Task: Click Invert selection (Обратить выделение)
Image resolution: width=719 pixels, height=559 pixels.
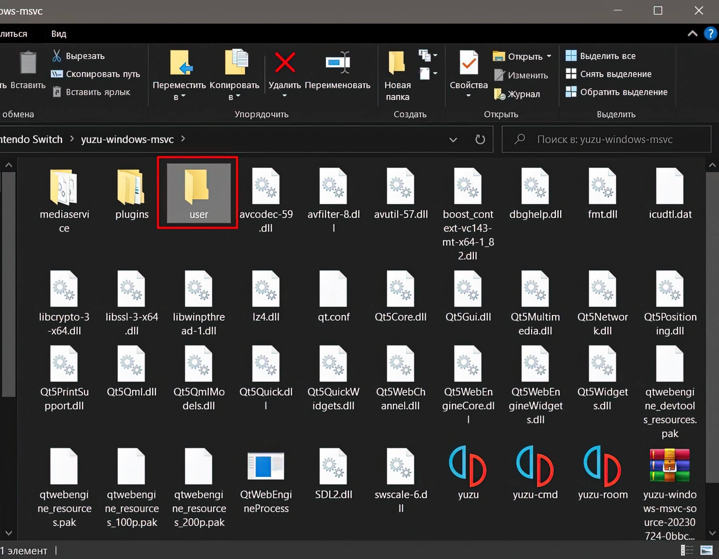Action: click(623, 92)
